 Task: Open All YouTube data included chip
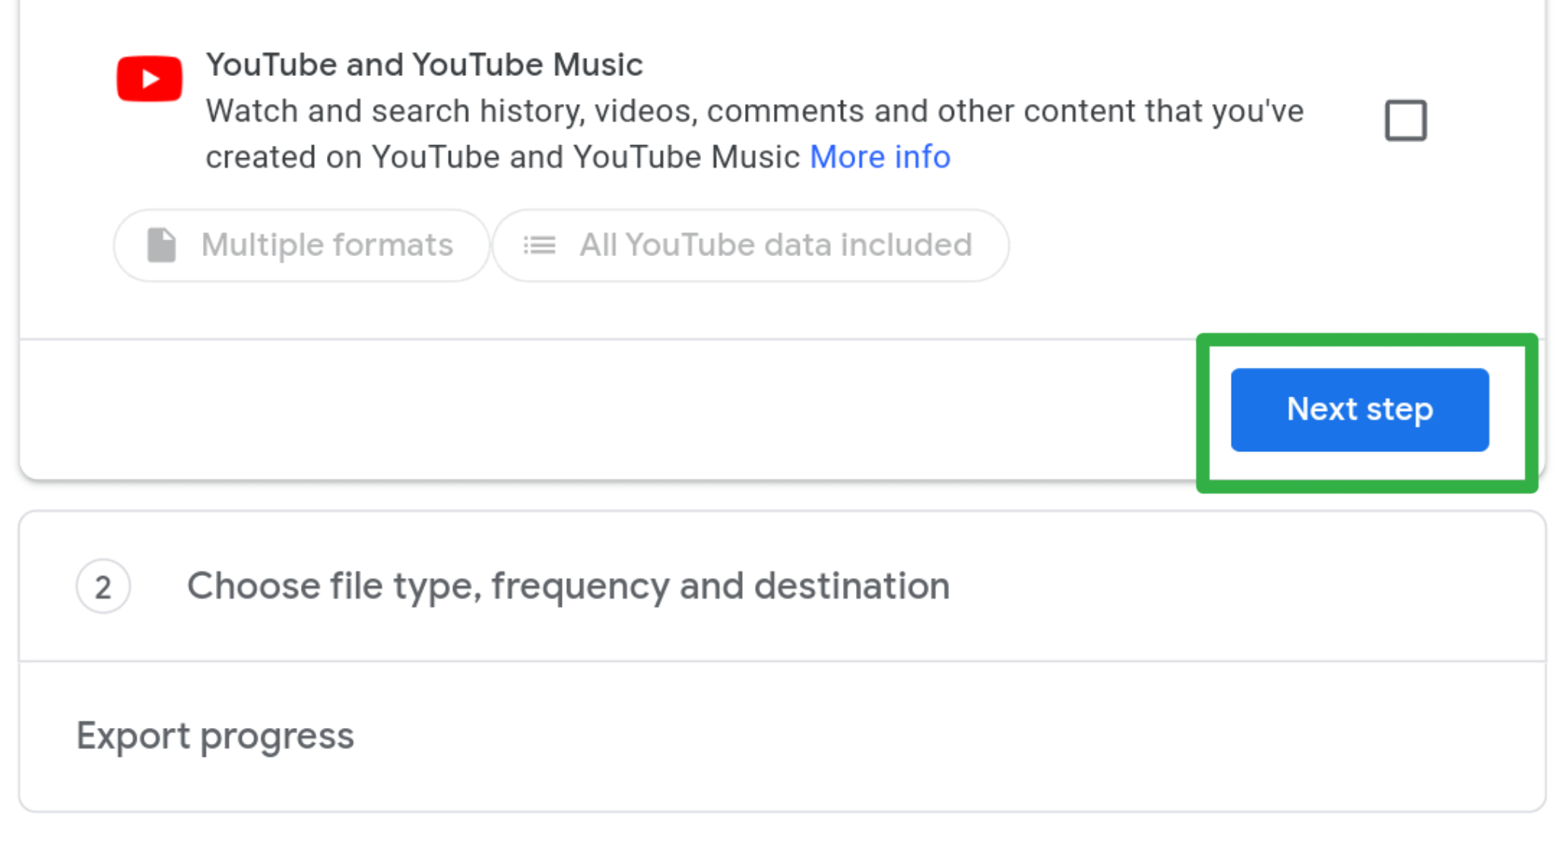(750, 245)
